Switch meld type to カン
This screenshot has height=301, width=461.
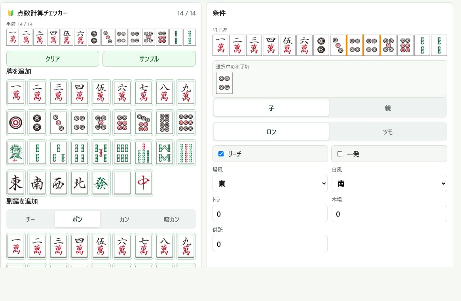click(124, 219)
